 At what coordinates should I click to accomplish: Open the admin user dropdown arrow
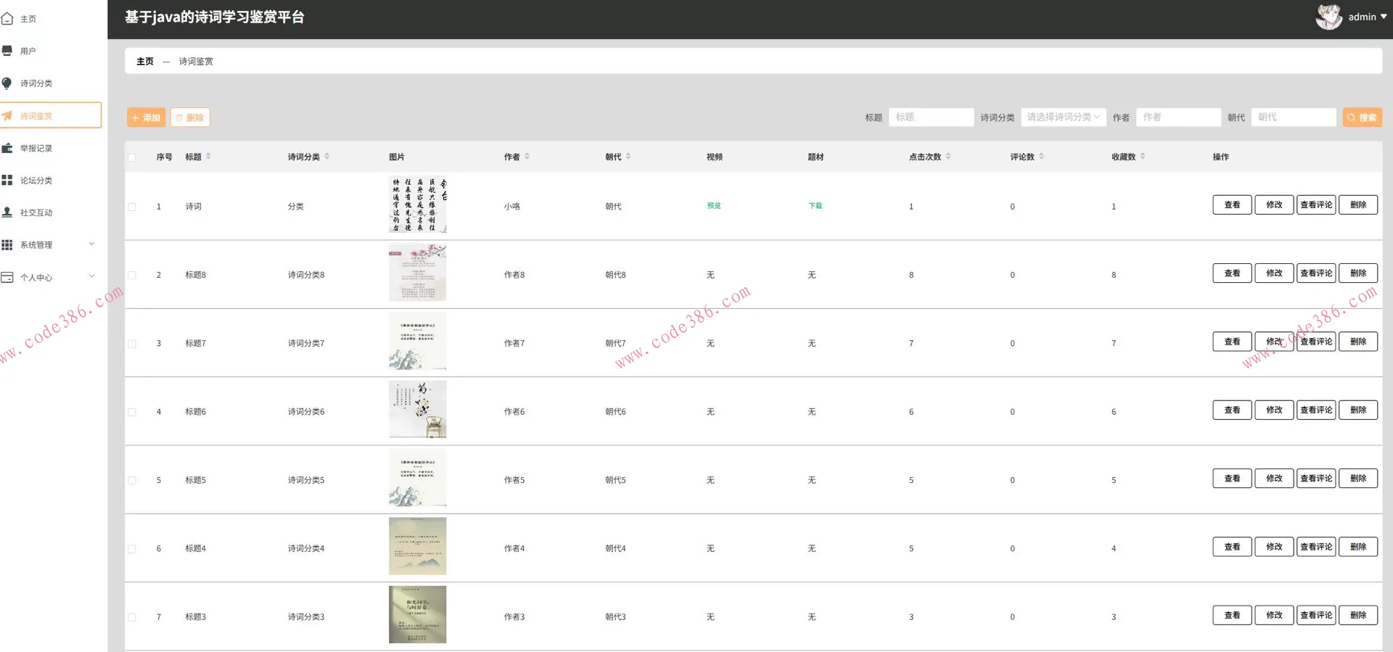coord(1384,17)
